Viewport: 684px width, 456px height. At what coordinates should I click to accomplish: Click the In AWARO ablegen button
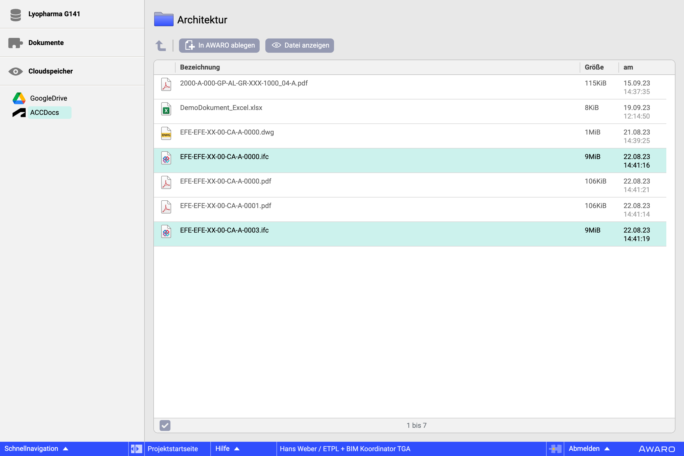pos(219,45)
